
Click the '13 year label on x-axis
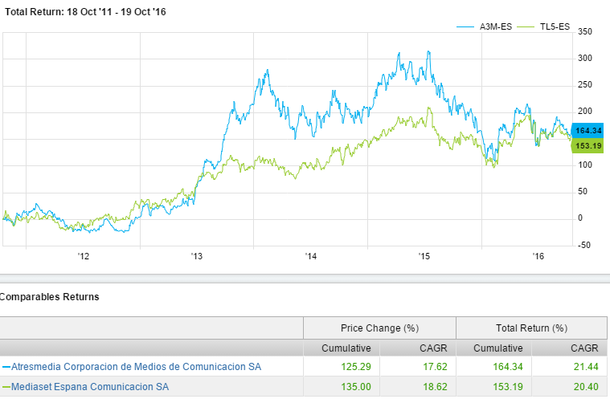(197, 256)
